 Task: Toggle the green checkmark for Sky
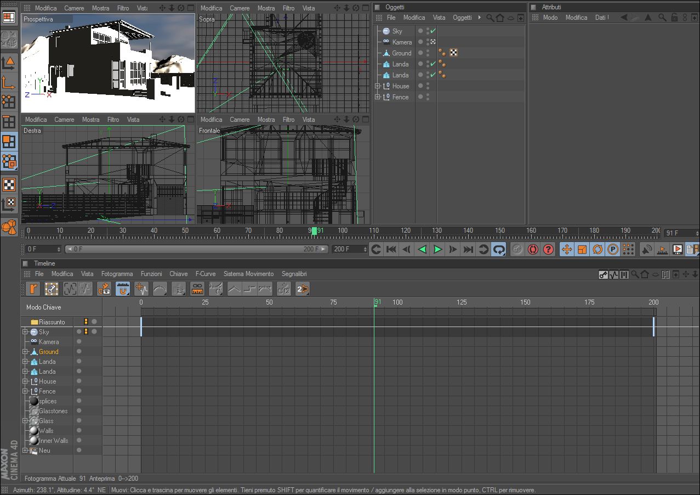point(433,31)
